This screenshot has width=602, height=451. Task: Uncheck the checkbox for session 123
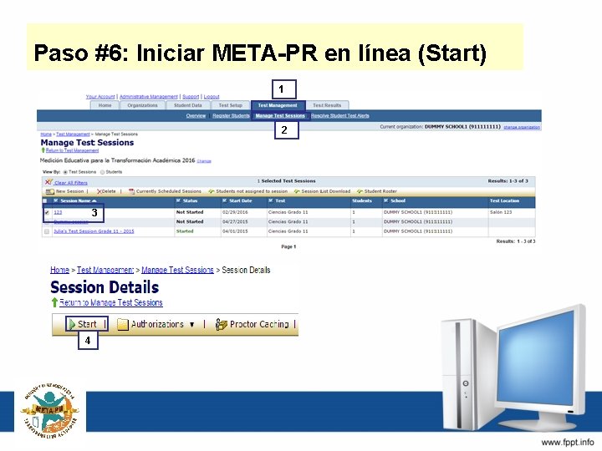(x=47, y=212)
